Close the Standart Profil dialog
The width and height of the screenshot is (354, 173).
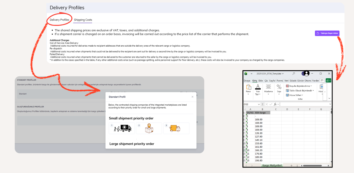[x=192, y=97]
